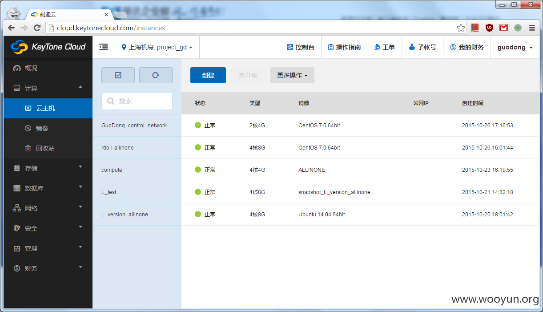Click the 创建时间 column header

(x=473, y=103)
